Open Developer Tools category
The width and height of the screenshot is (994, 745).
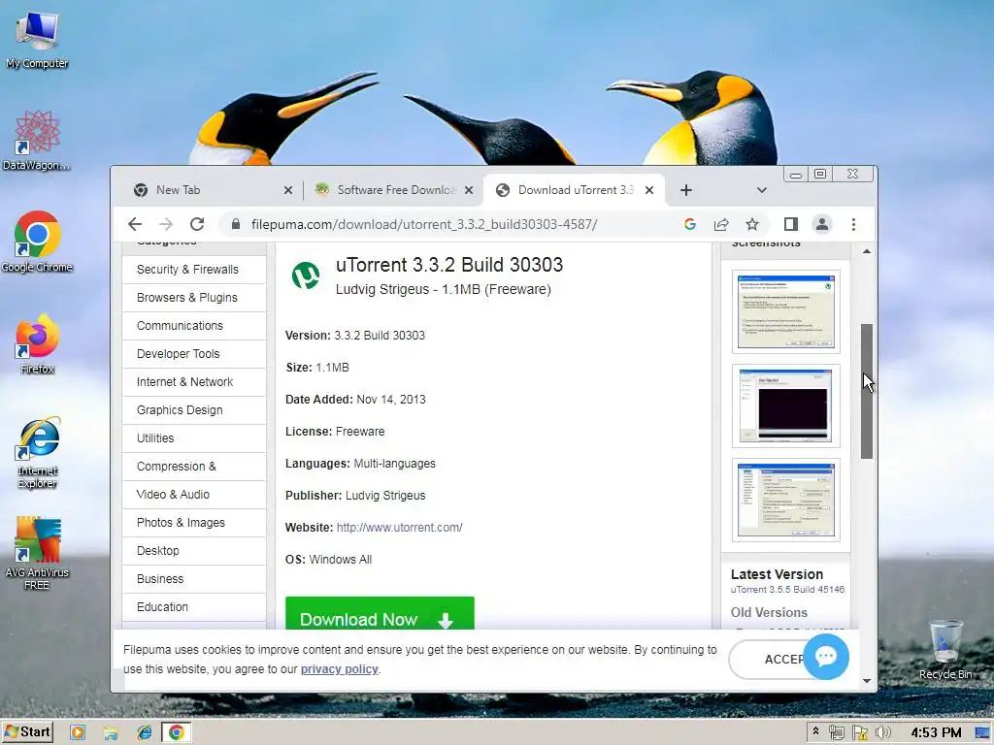[x=193, y=354]
